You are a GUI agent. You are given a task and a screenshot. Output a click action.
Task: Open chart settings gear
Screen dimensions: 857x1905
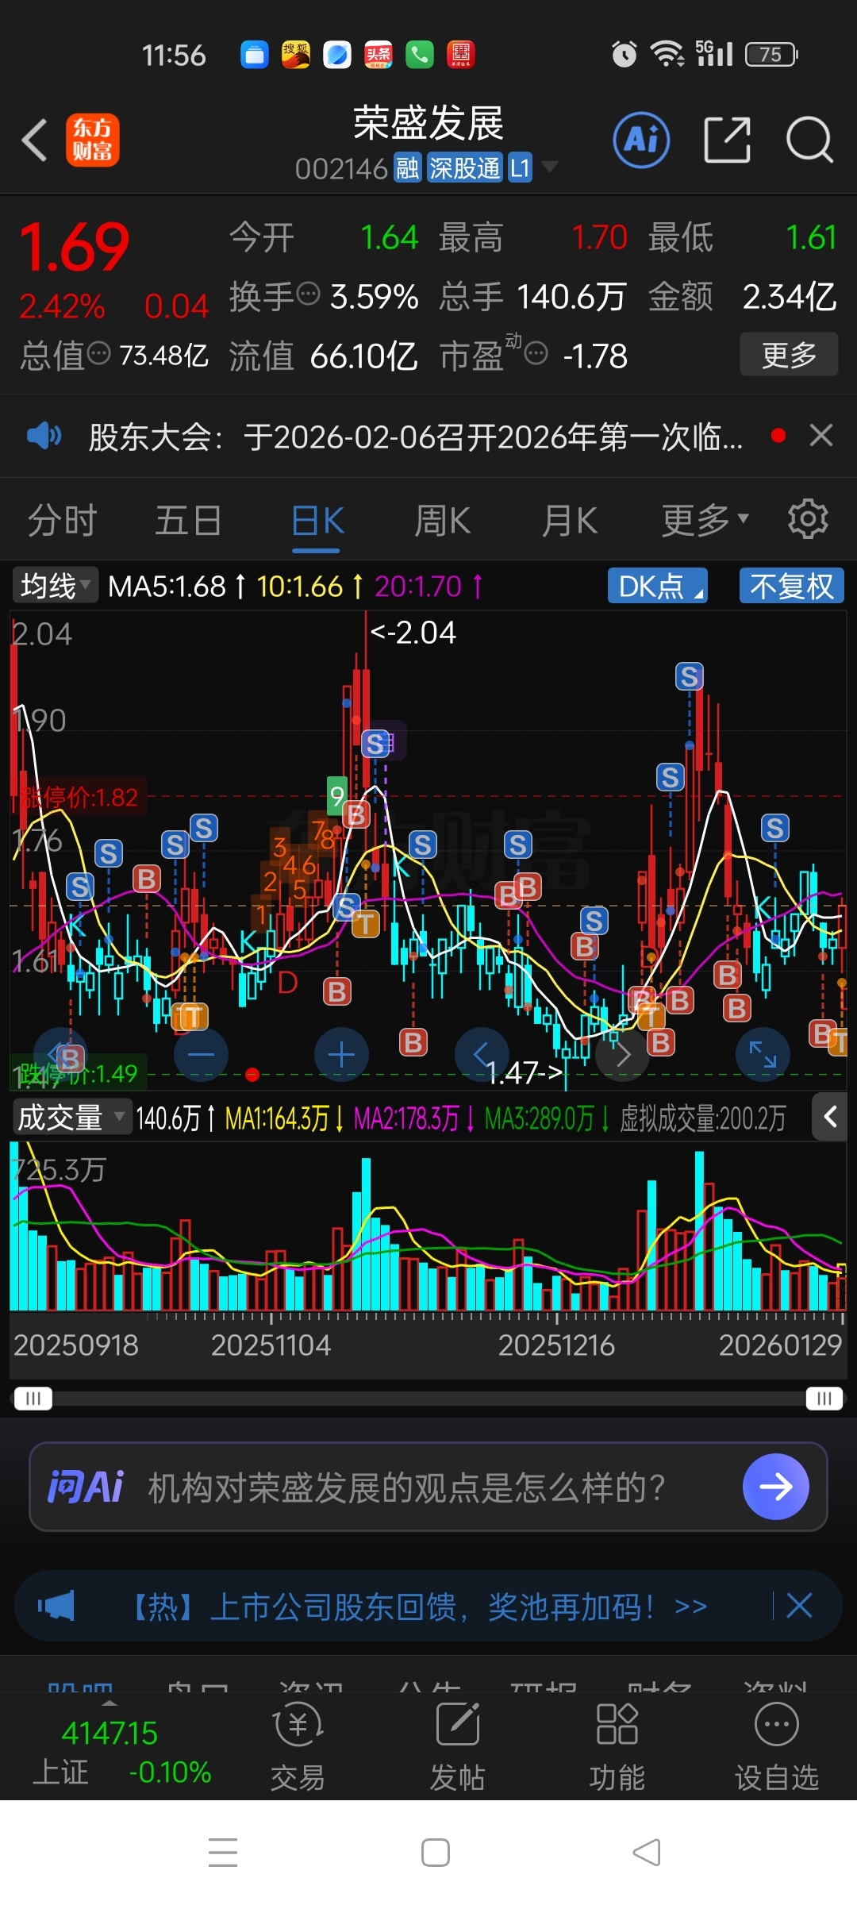808,519
